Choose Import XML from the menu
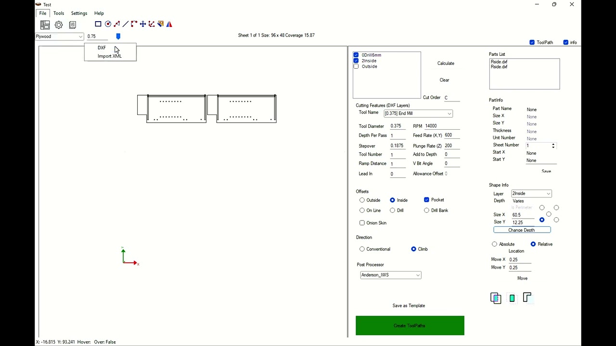 (x=110, y=56)
